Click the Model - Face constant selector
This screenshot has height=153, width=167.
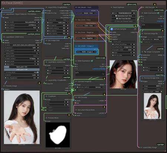pos(86,13)
